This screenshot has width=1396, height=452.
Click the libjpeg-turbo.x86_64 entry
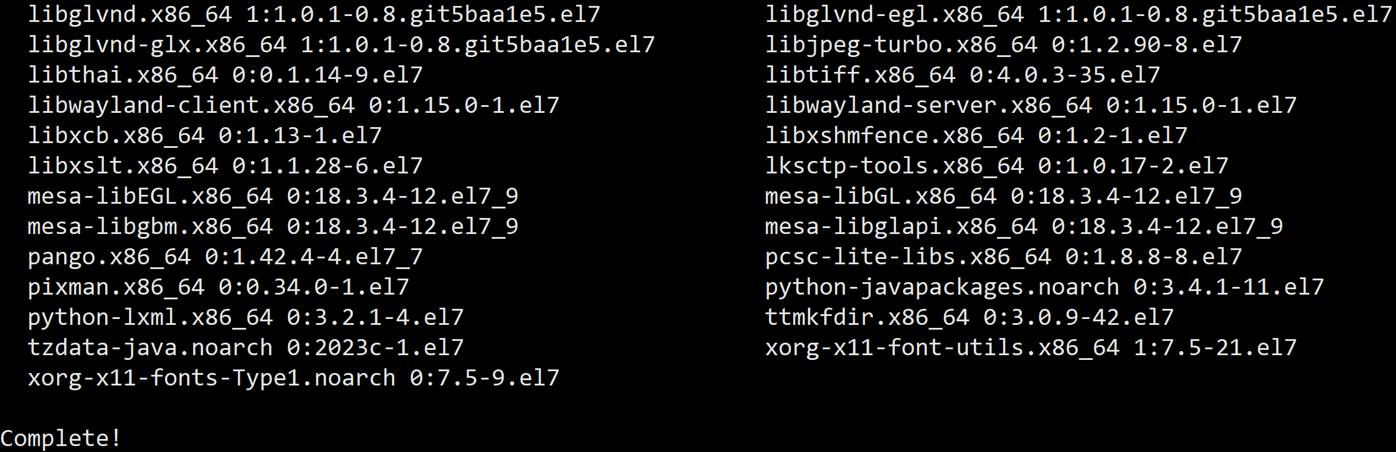point(1004,45)
